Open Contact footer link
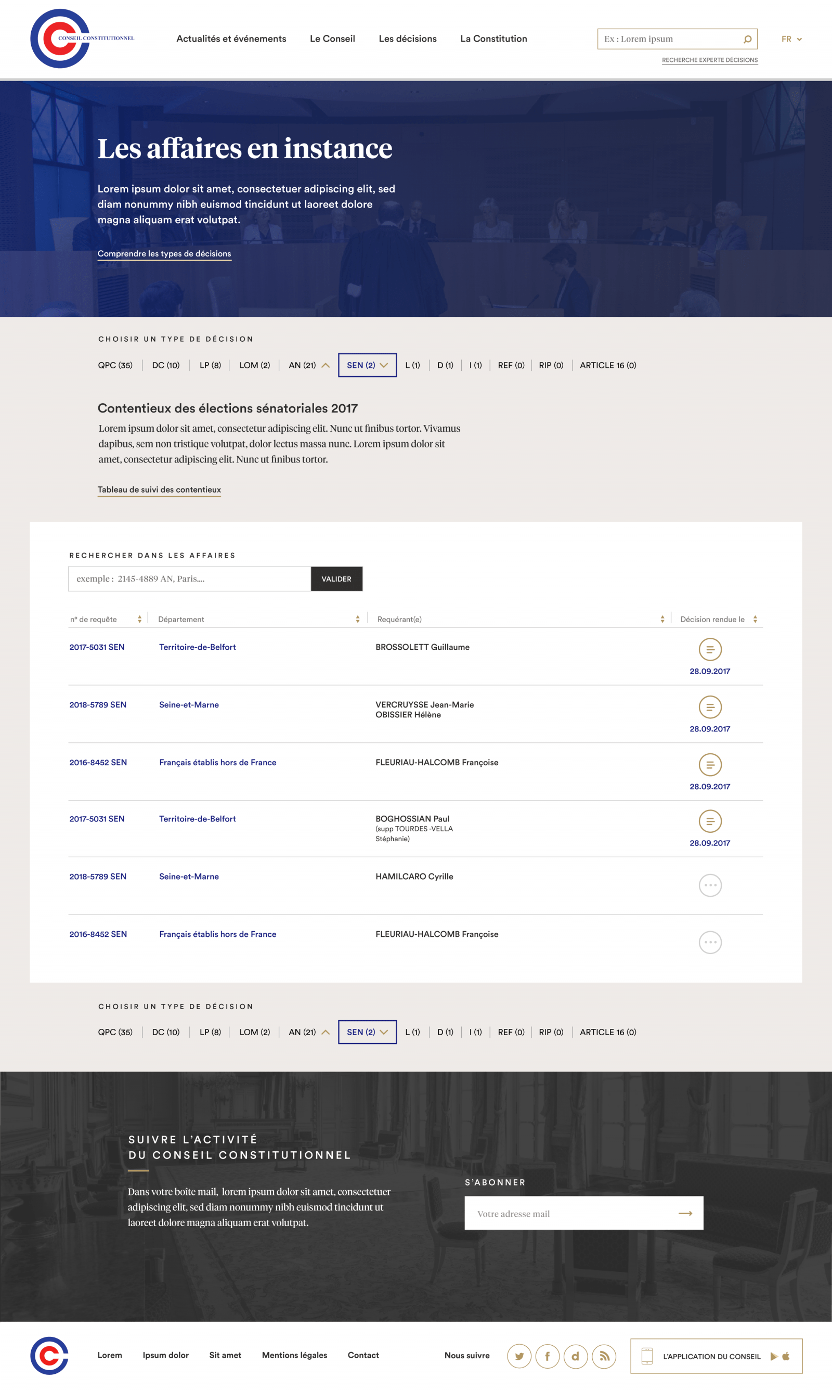Screen dimensions: 832x1391 pos(363,1355)
